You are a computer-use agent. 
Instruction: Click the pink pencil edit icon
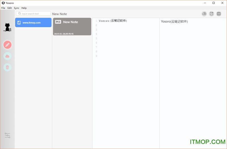[x=7, y=45]
